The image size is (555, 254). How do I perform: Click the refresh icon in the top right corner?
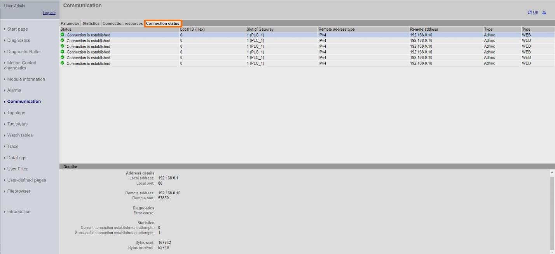coord(530,12)
